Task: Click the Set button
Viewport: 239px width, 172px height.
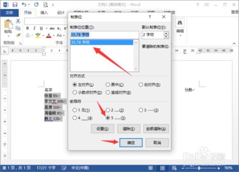Action: pyautogui.click(x=102, y=129)
